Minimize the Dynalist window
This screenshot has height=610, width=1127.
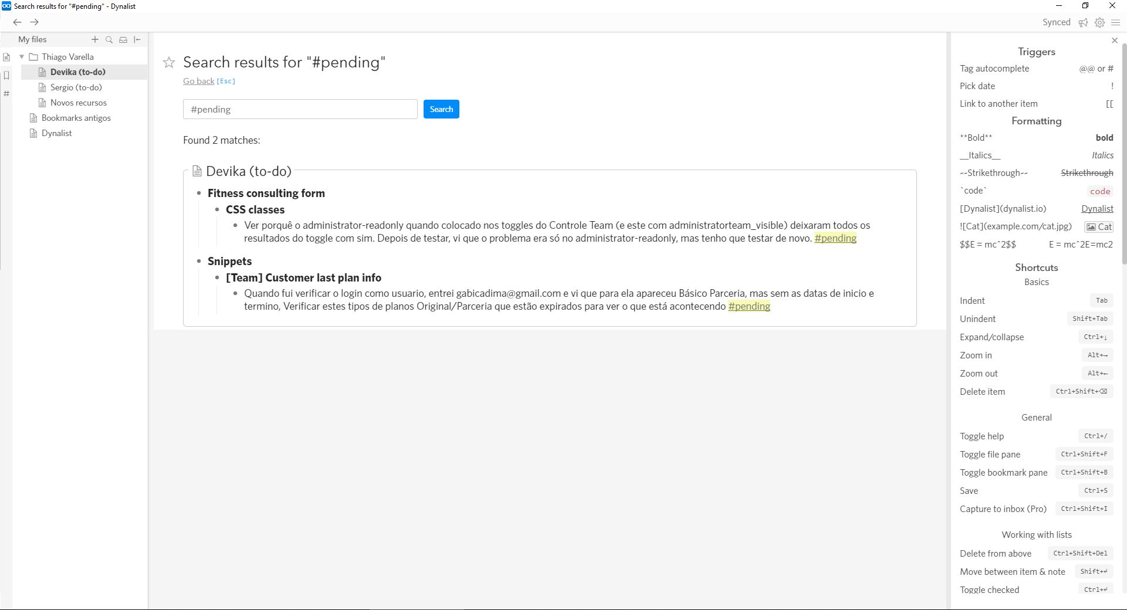[x=1059, y=6]
